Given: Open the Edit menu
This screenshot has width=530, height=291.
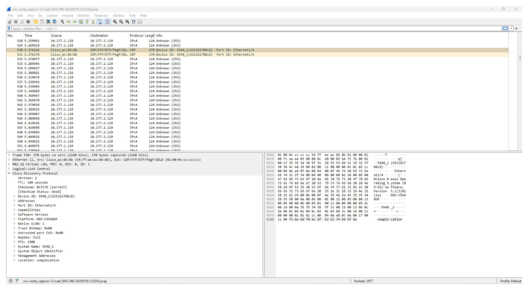Looking at the screenshot, I should click(20, 16).
